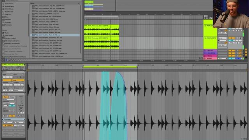
Task: Open the Preserve transients dropdown
Action: click(9, 103)
